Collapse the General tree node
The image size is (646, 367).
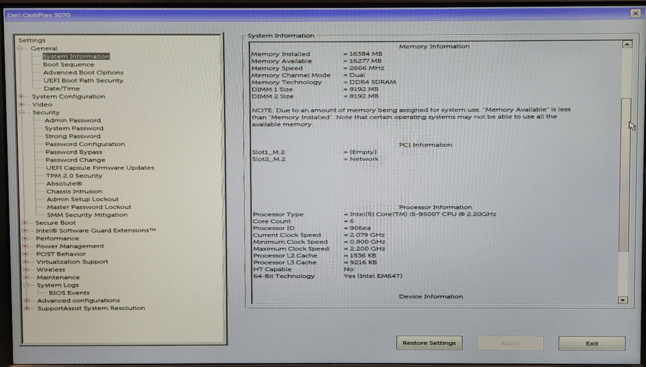(20, 48)
